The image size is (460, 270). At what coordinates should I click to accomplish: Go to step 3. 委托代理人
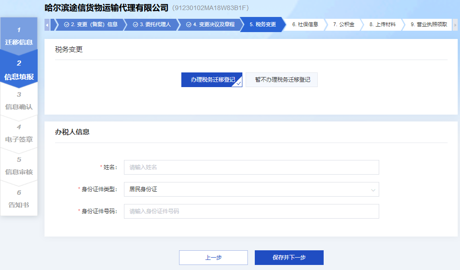[x=152, y=25]
